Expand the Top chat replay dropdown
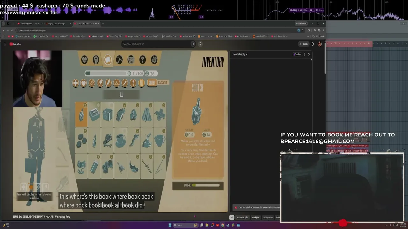Image resolution: width=408 pixels, height=229 pixels. [240, 54]
